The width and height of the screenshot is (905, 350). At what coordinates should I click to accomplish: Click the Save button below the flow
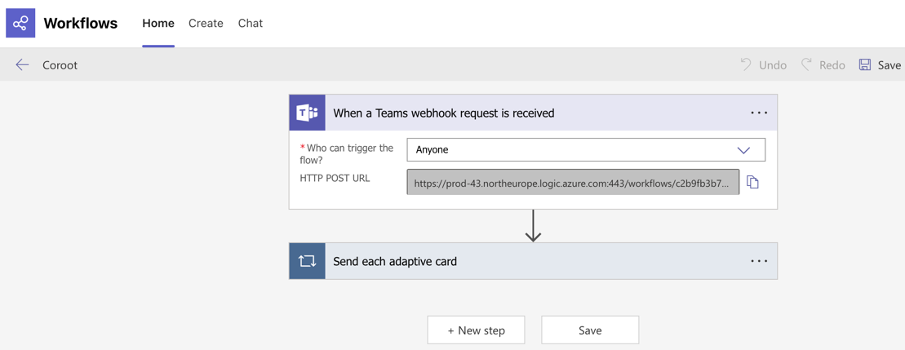click(590, 330)
